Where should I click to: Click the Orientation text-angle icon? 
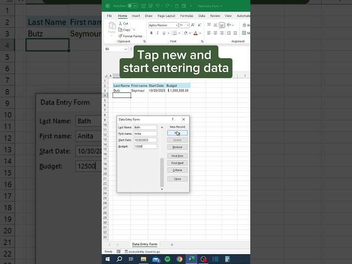tap(229, 25)
